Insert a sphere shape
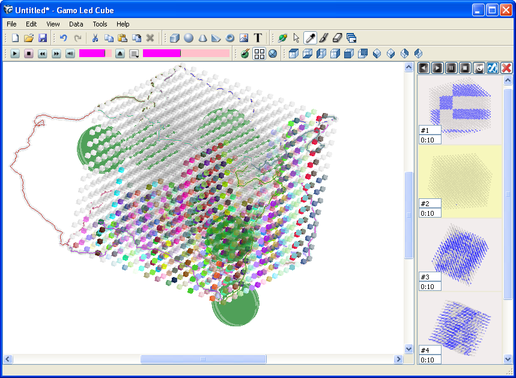 click(x=189, y=38)
